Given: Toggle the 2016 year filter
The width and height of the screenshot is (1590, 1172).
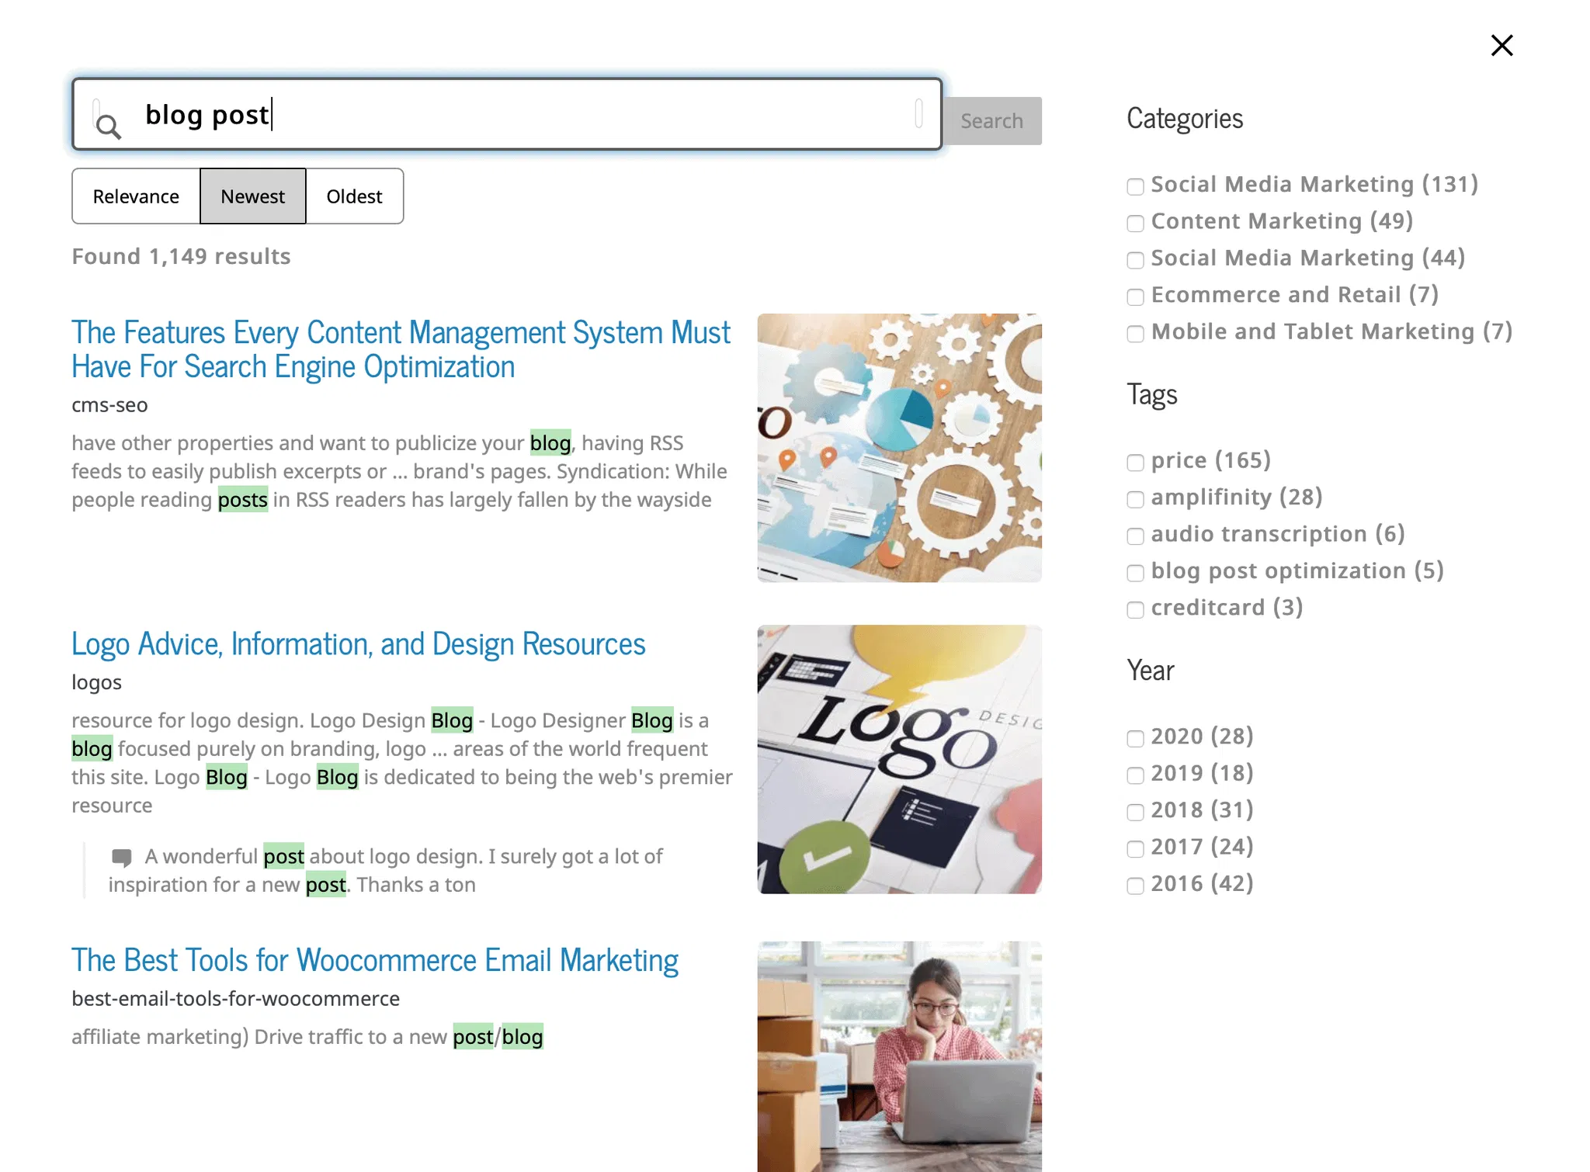Looking at the screenshot, I should click(1135, 886).
